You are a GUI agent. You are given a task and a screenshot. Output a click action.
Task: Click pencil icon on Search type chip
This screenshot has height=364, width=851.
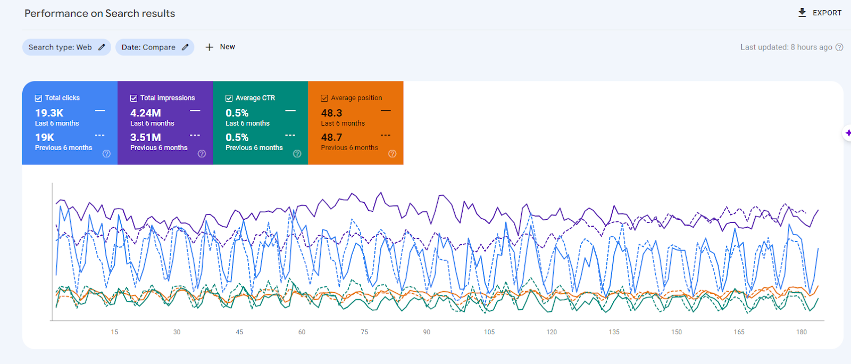102,47
